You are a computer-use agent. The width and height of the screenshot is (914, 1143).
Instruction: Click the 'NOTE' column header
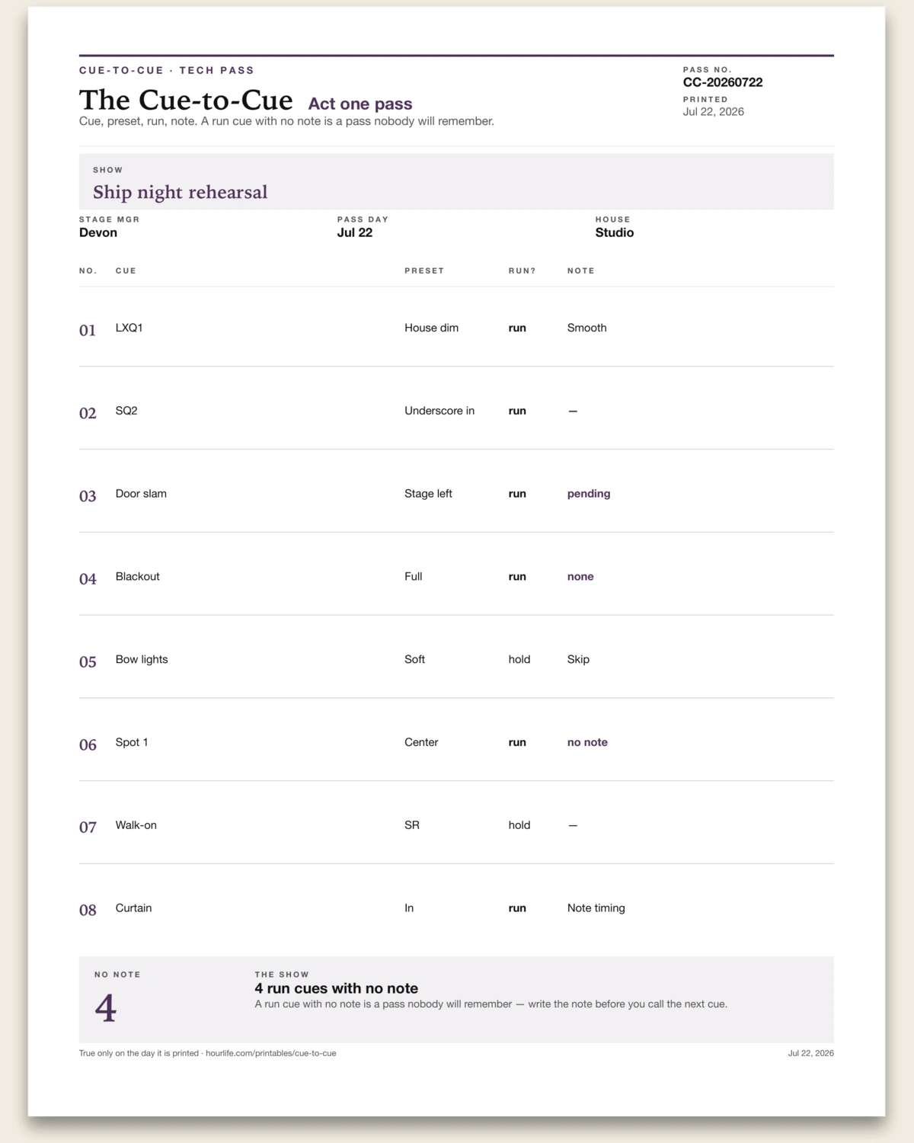tap(581, 271)
